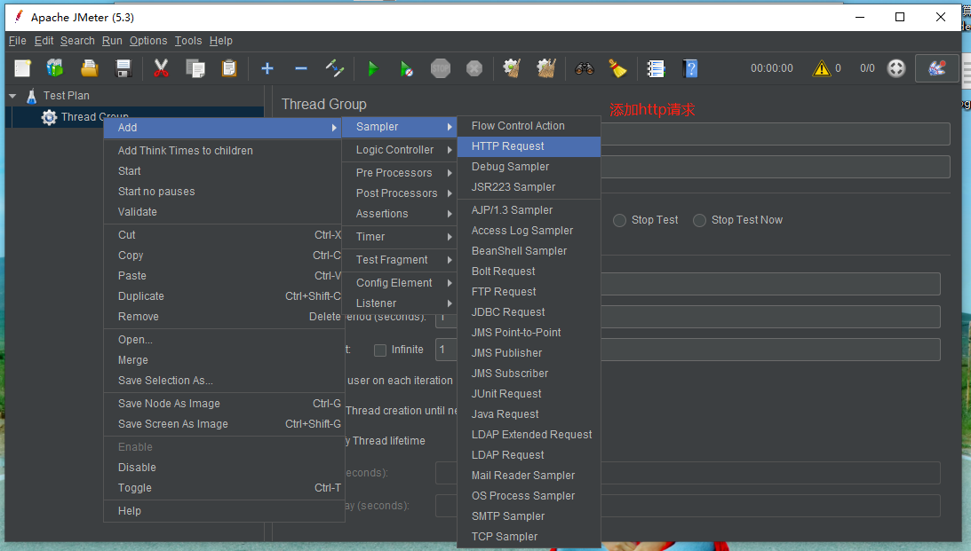Click the New test plan icon

tap(23, 68)
